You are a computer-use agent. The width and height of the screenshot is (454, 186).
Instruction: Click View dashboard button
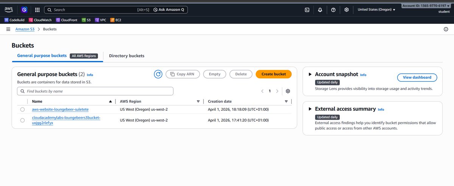click(x=417, y=78)
